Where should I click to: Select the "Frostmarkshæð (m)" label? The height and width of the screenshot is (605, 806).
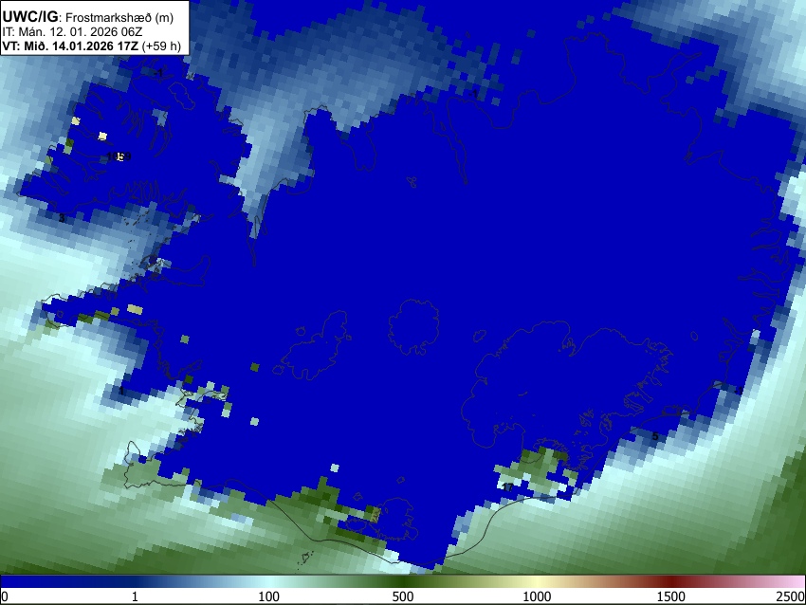point(119,17)
